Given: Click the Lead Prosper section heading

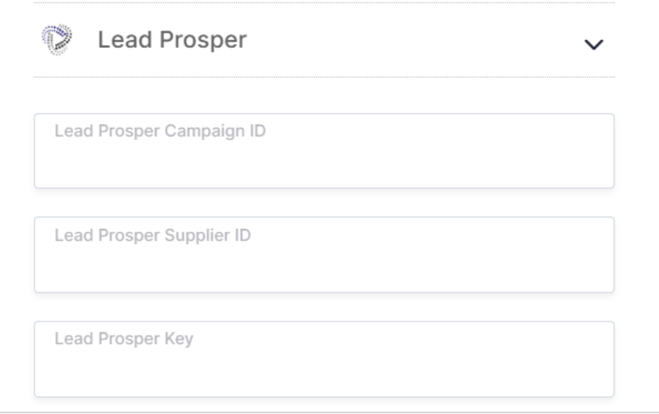Looking at the screenshot, I should point(172,41).
